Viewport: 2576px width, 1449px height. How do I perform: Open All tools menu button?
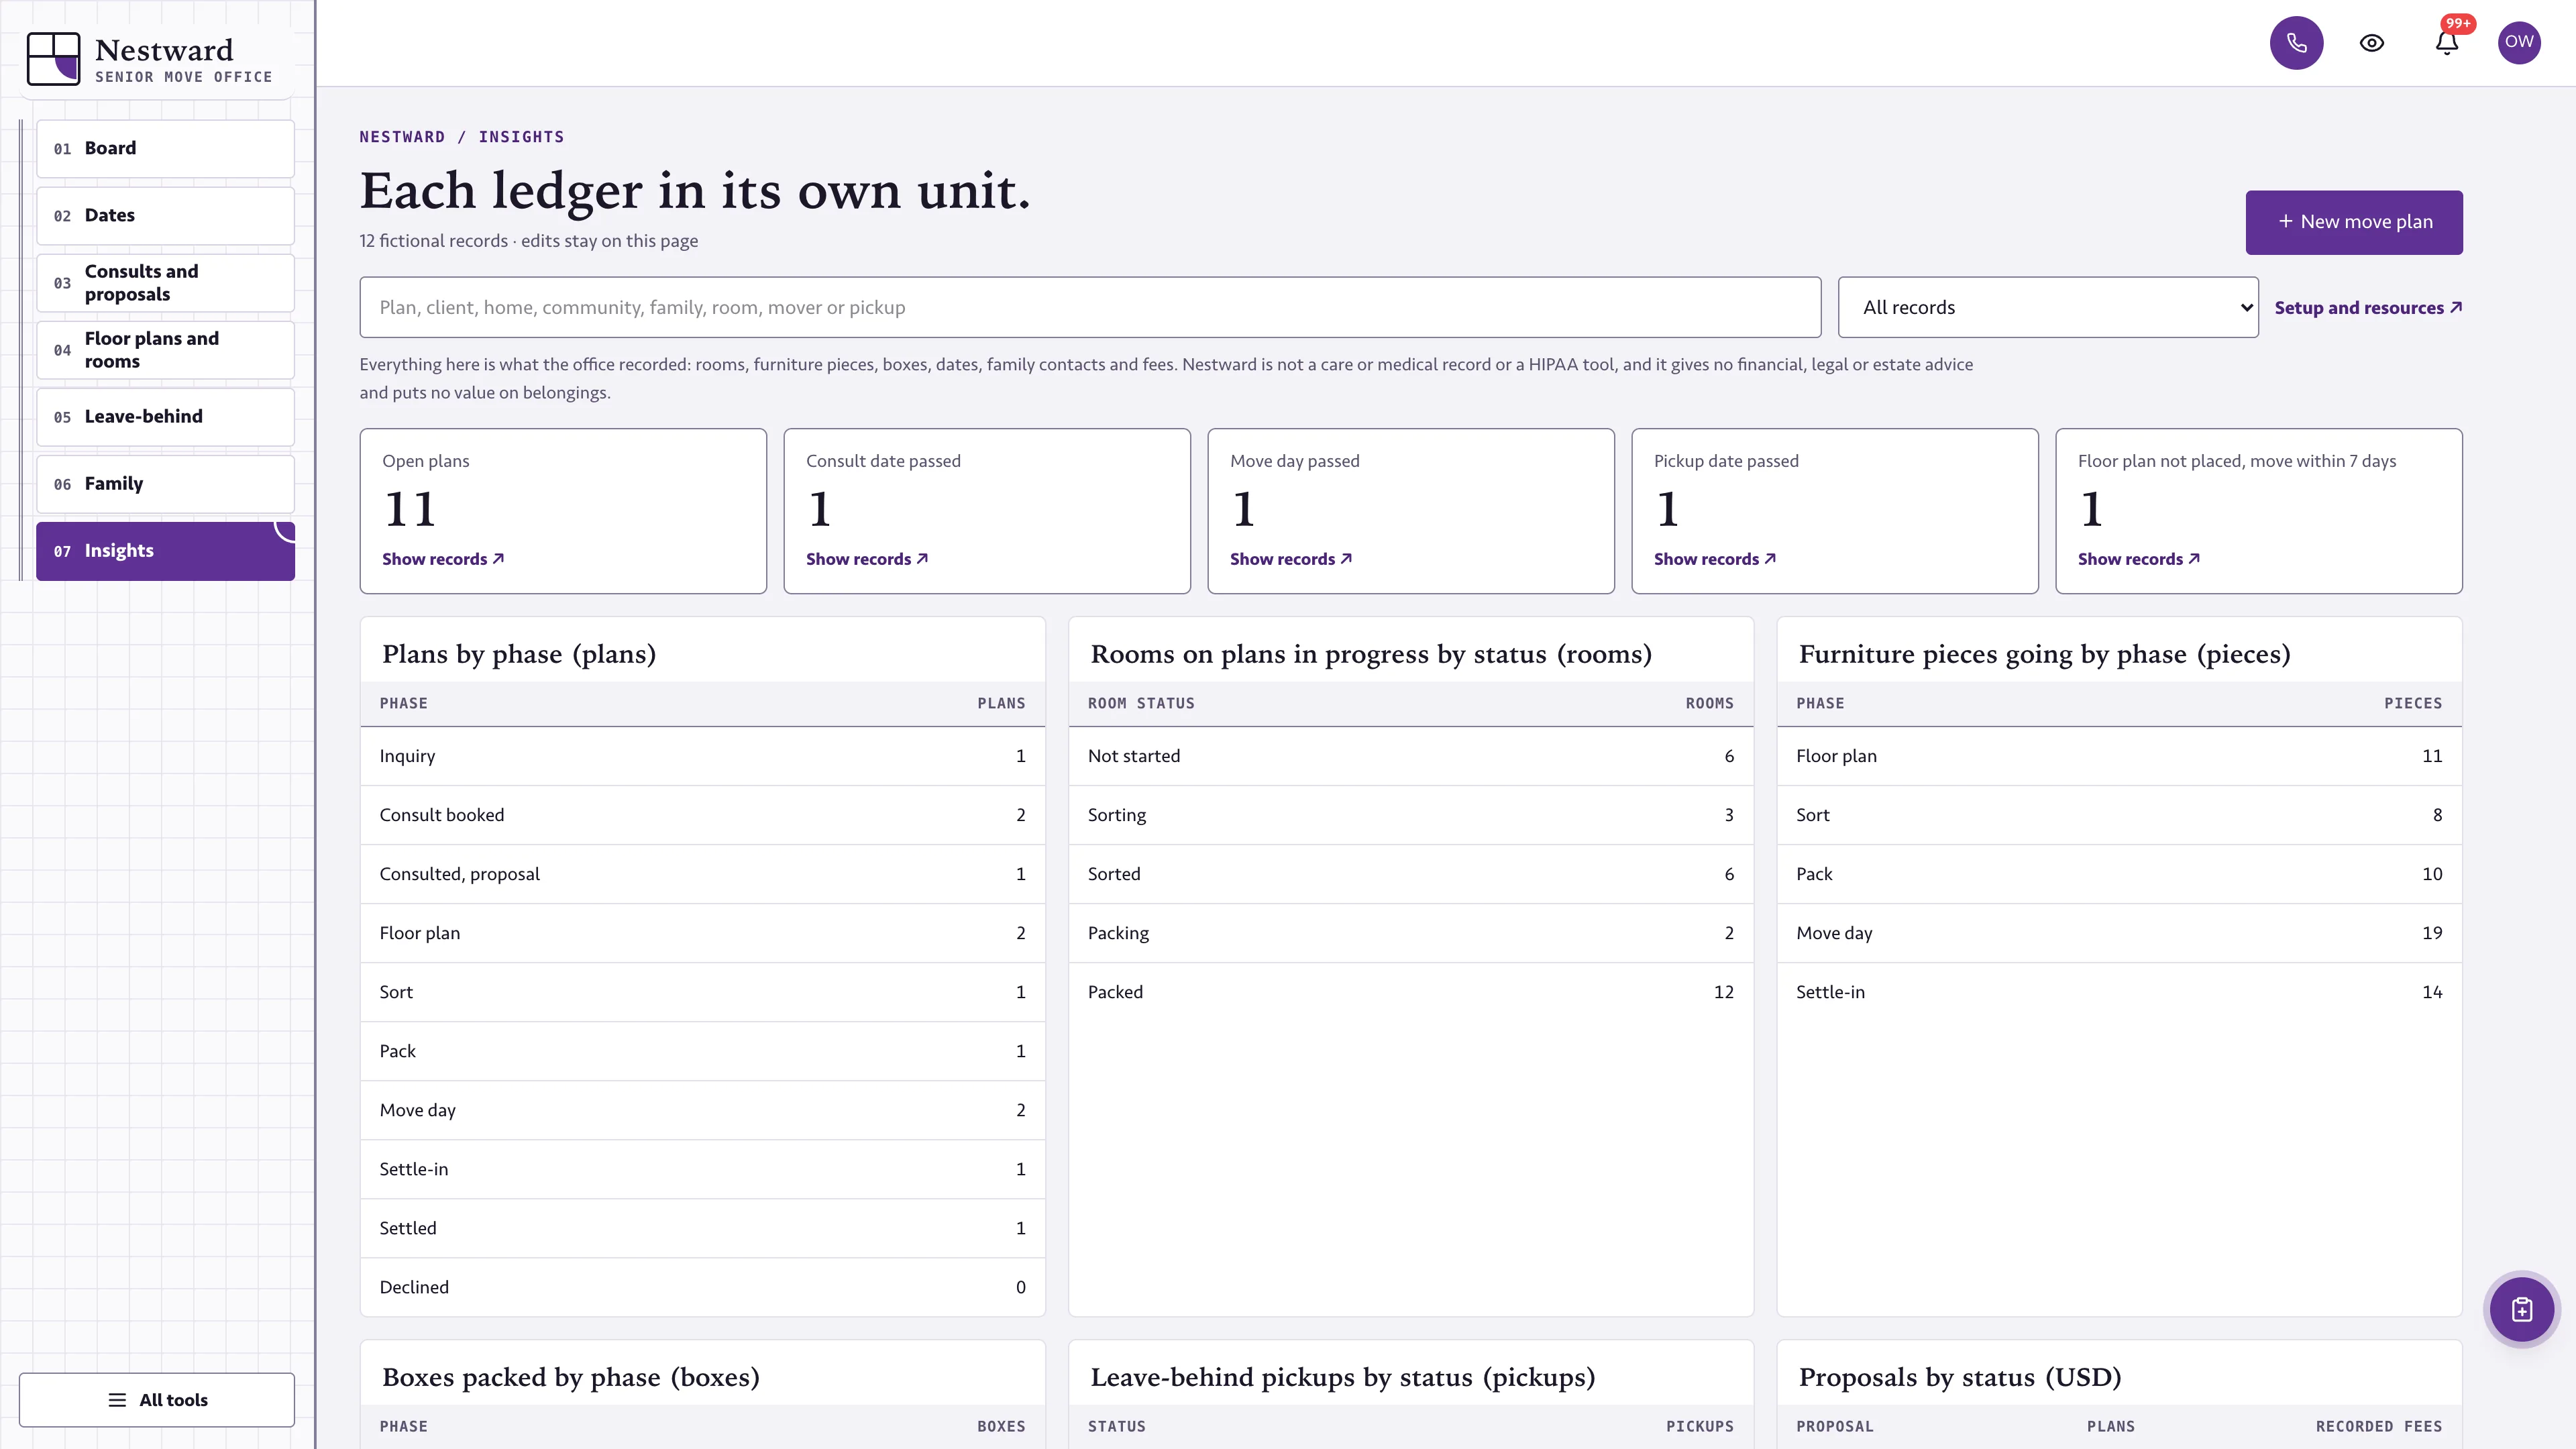point(157,1399)
